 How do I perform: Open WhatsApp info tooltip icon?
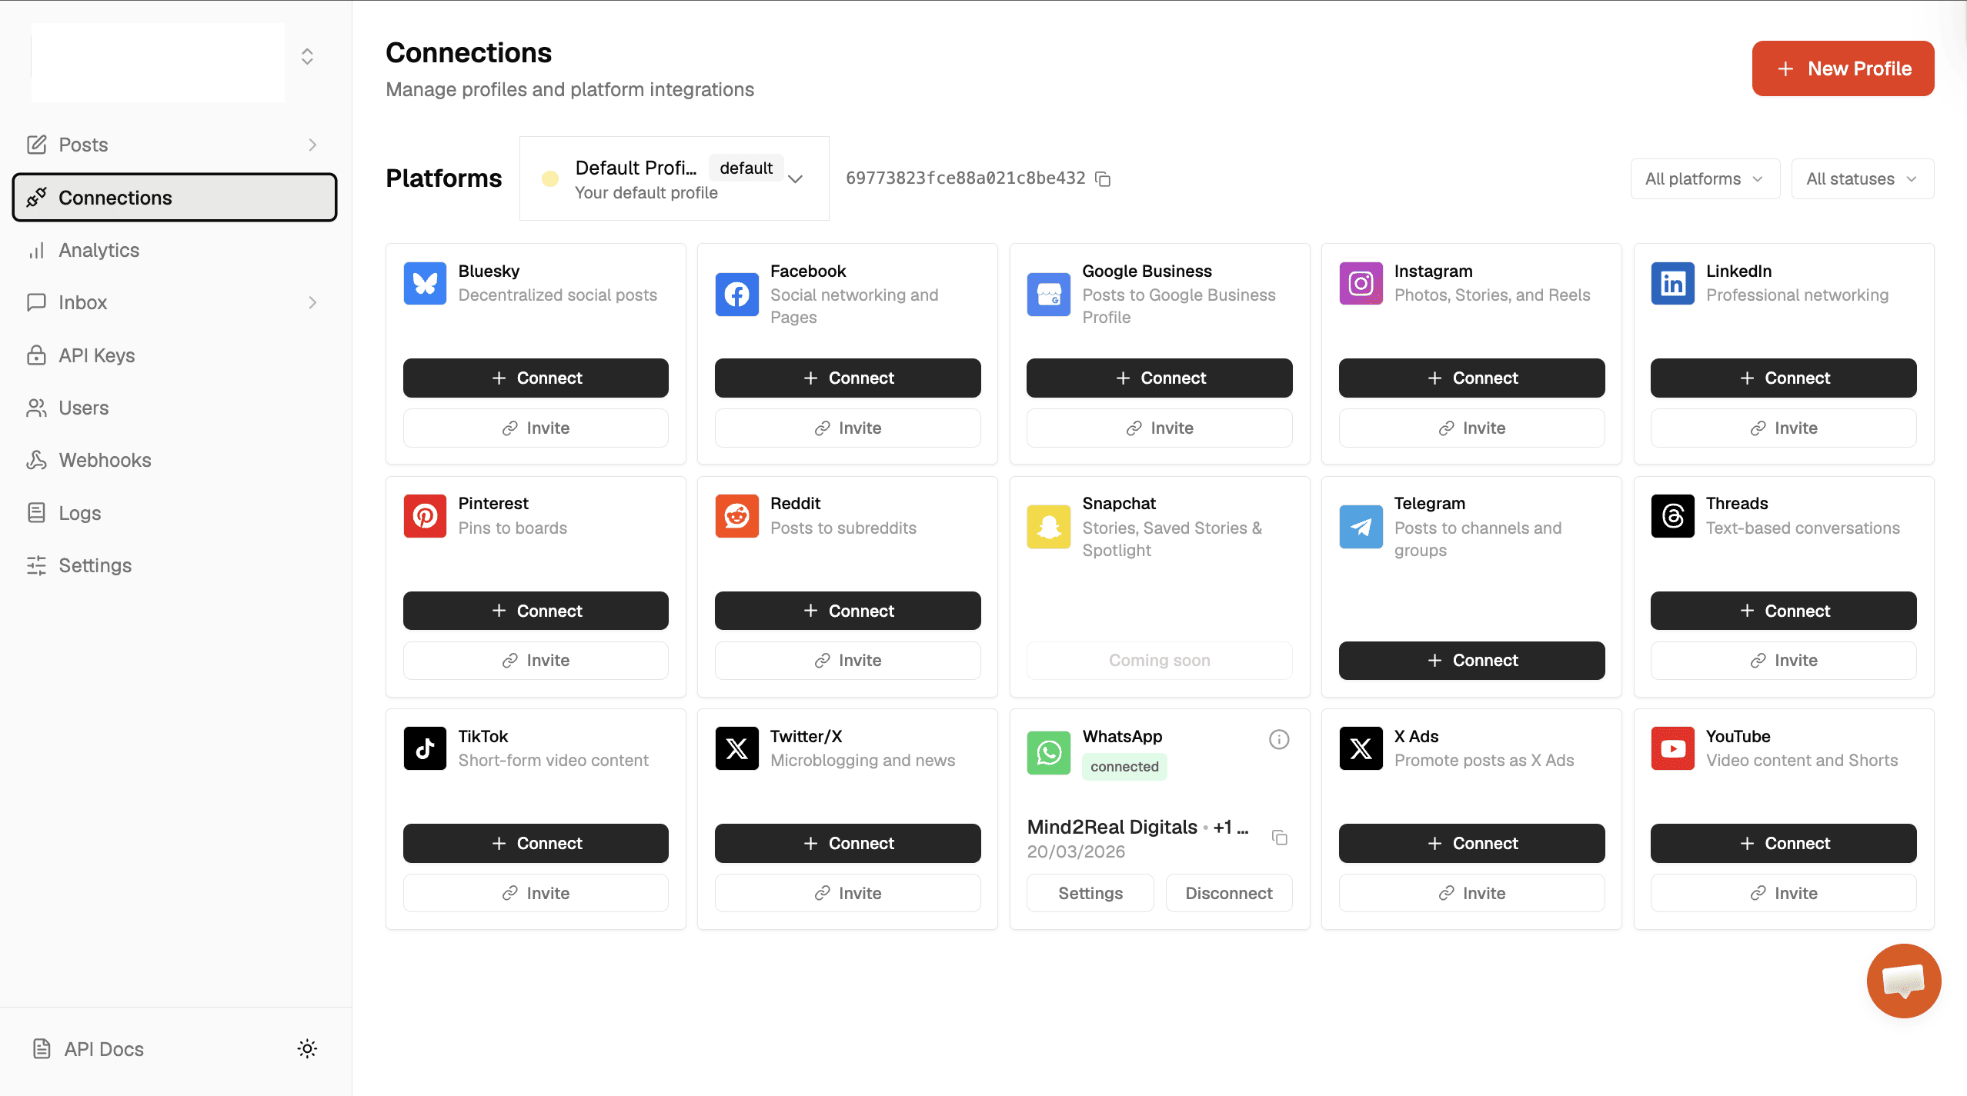[1279, 739]
